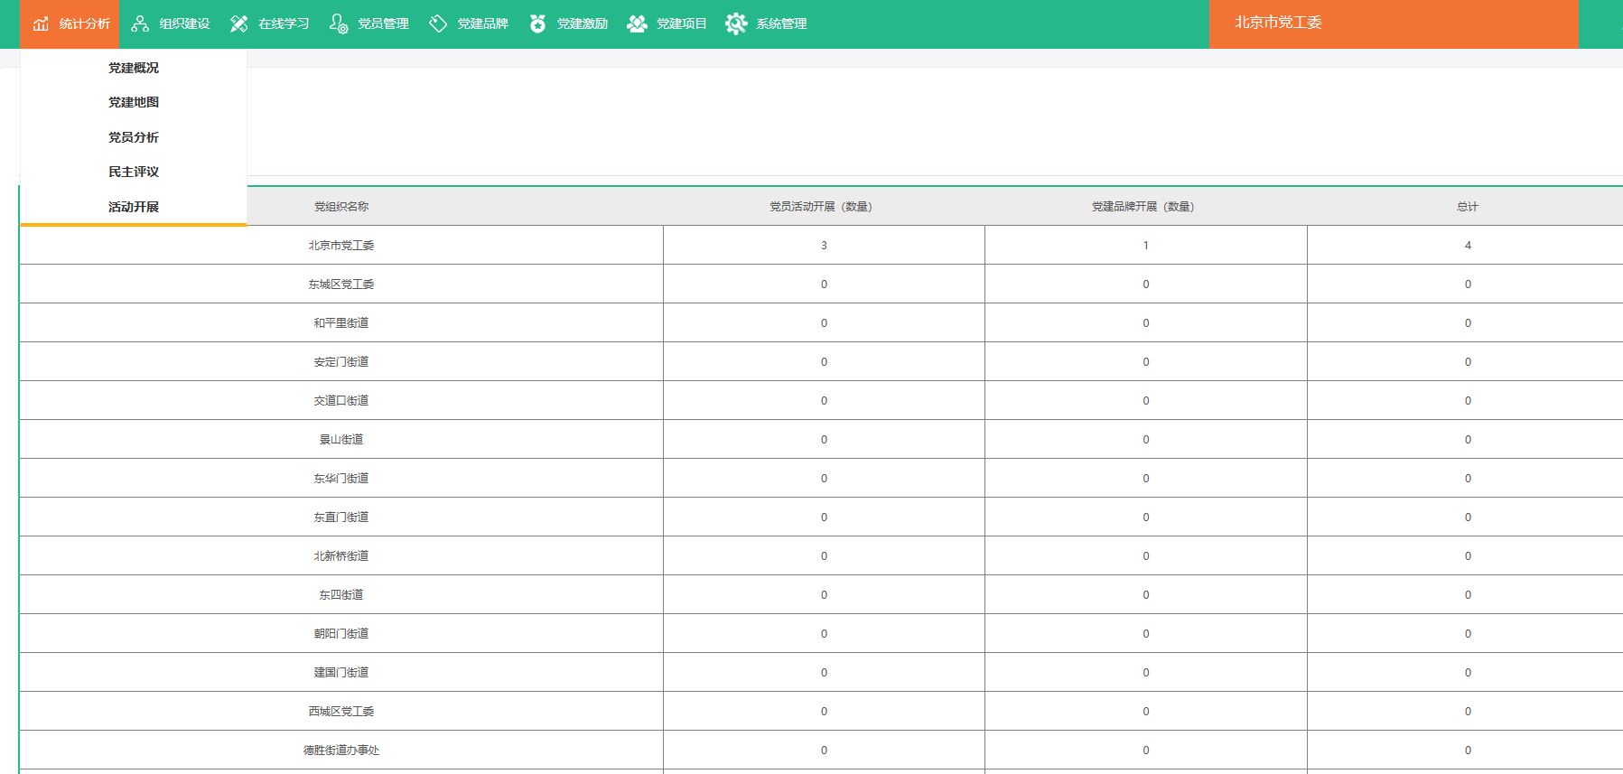Viewport: 1623px width, 774px height.
Task: Select 活动开展 menu item
Action: tap(134, 207)
